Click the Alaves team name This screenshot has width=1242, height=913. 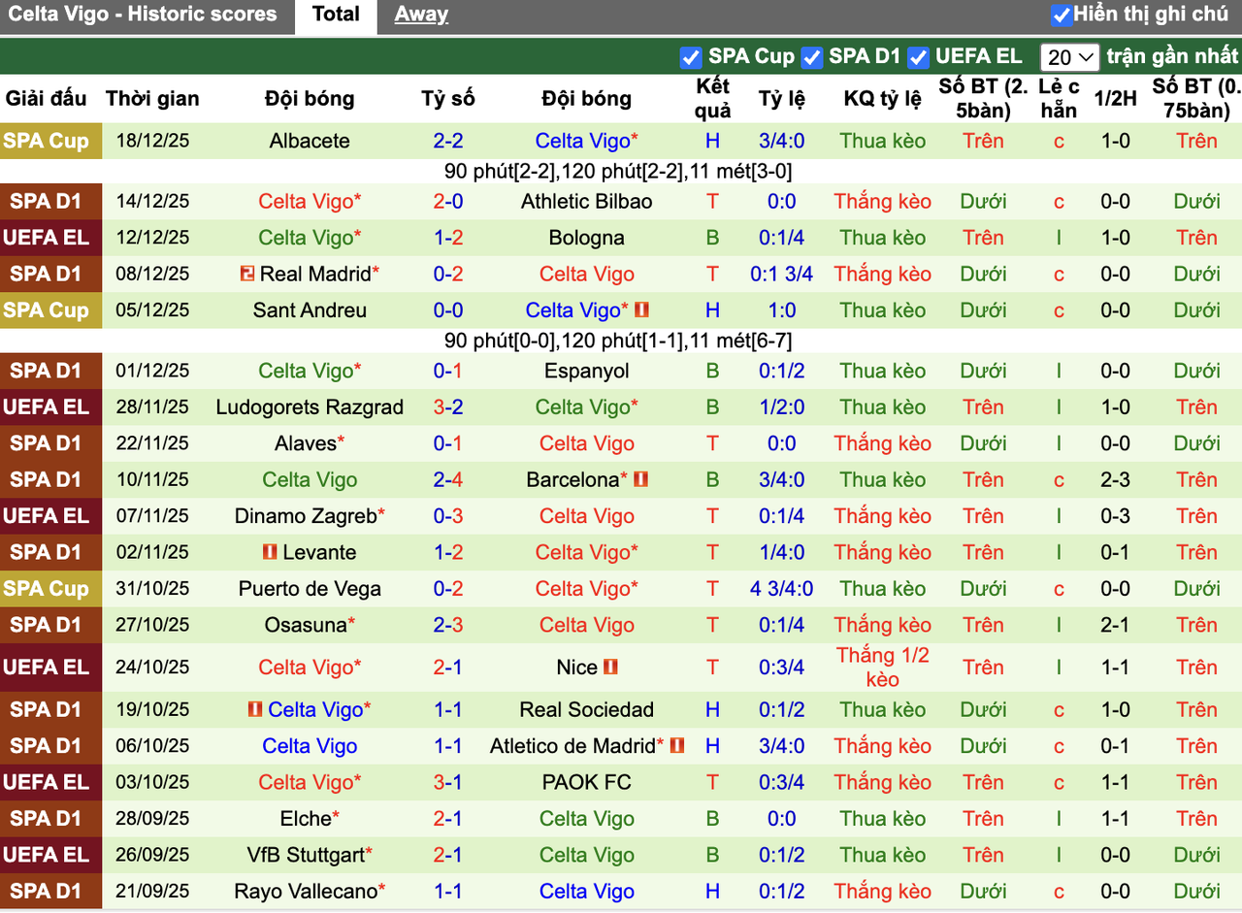pyautogui.click(x=306, y=443)
